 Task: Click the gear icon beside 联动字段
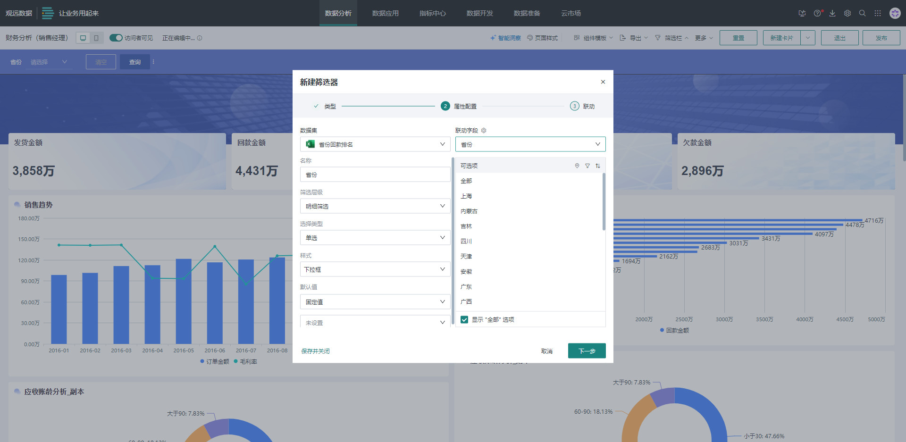click(484, 131)
